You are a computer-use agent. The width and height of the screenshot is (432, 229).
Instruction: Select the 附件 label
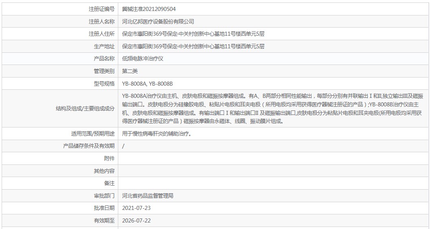[x=109, y=158]
